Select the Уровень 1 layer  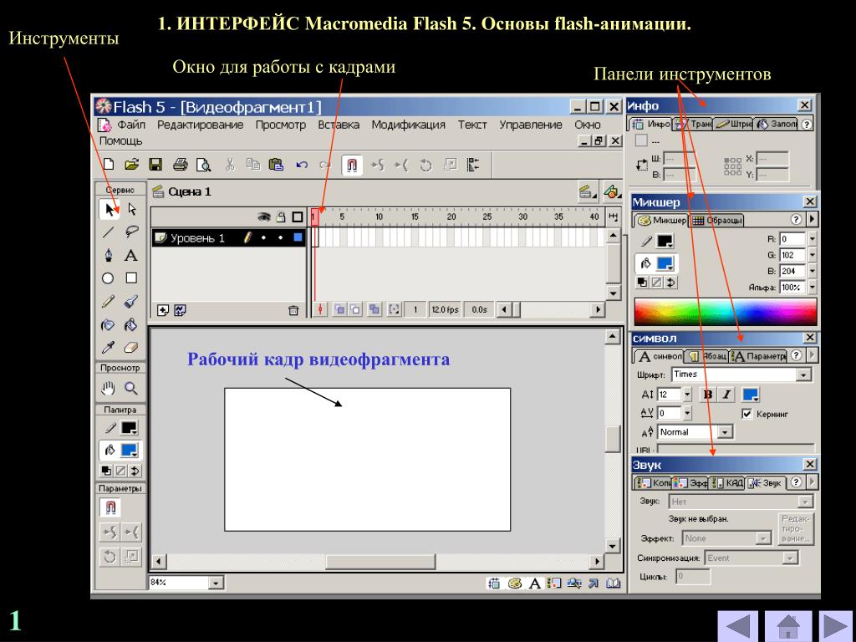pyautogui.click(x=229, y=238)
